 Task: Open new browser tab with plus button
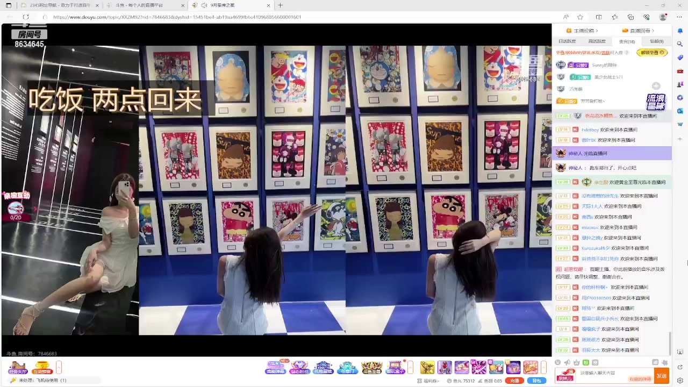(280, 5)
